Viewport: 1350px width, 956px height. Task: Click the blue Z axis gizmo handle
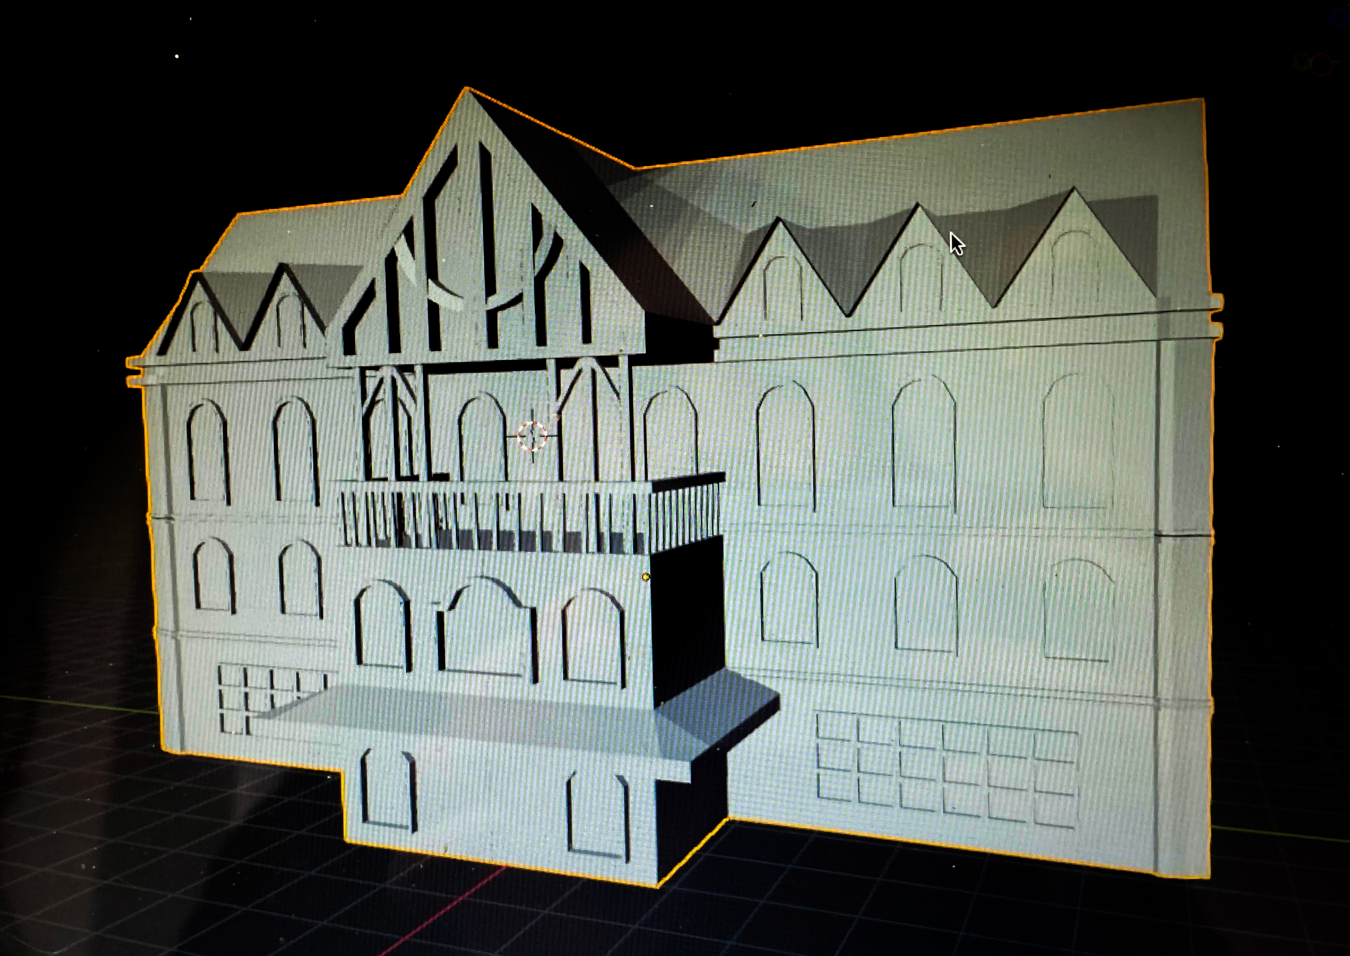tap(1339, 19)
